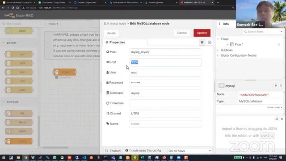Delete this MySQLdatabase config node
286x161 pixels.
[x=111, y=33]
